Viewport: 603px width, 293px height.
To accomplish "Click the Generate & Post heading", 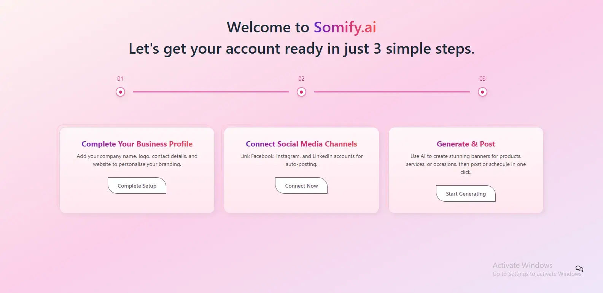I will [x=466, y=144].
